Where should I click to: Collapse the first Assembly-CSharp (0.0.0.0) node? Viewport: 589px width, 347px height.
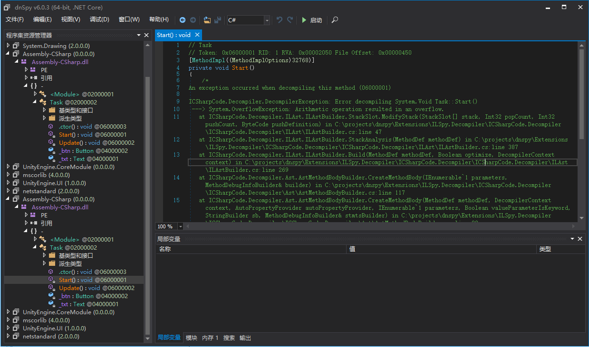pos(8,54)
